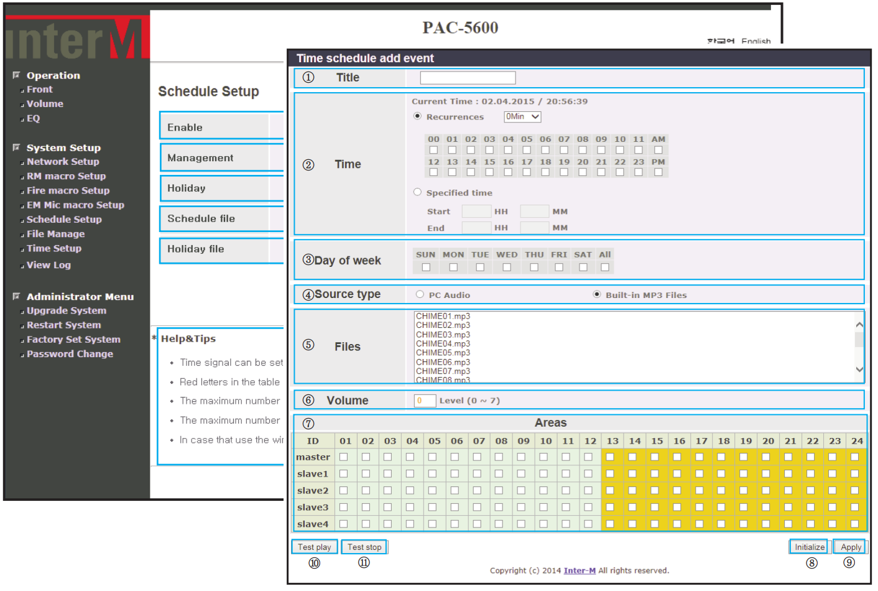Click the Files list scroll down arrow
The image size is (878, 591).
pyautogui.click(x=859, y=370)
